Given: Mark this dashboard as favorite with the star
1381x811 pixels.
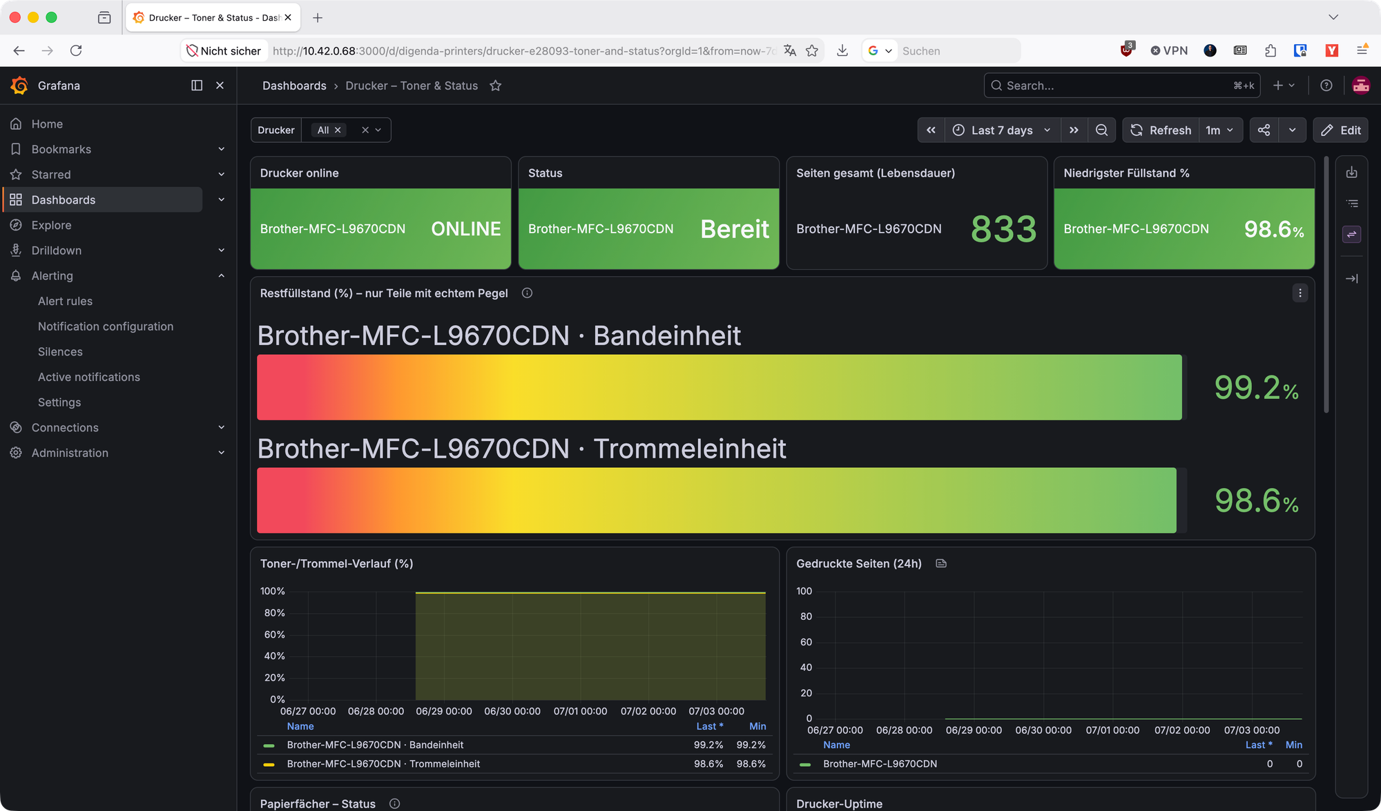Looking at the screenshot, I should [496, 86].
